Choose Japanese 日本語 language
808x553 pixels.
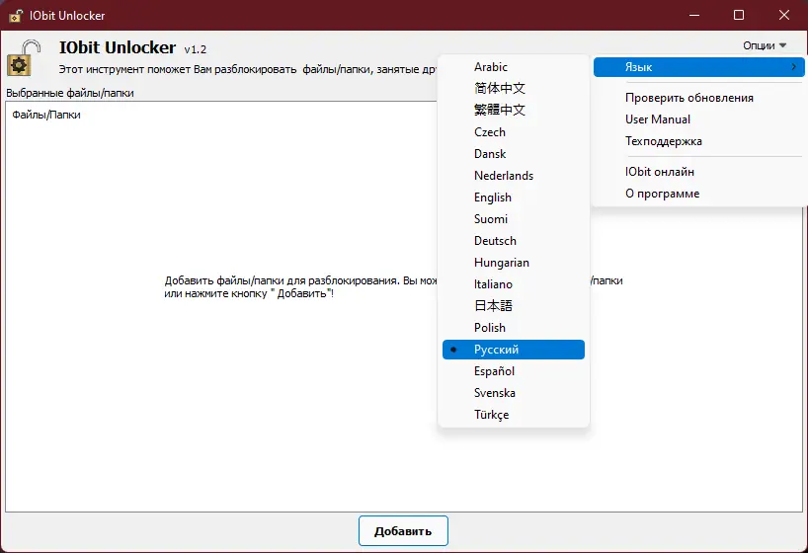514,306
